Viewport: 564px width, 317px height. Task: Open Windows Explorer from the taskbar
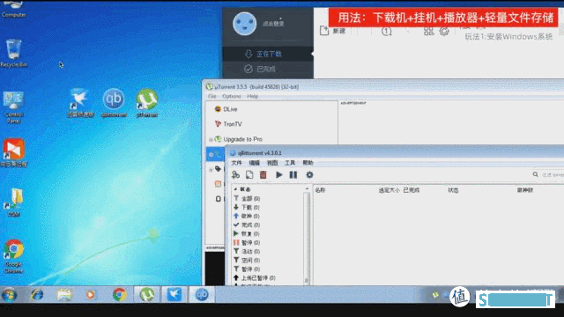tap(64, 295)
